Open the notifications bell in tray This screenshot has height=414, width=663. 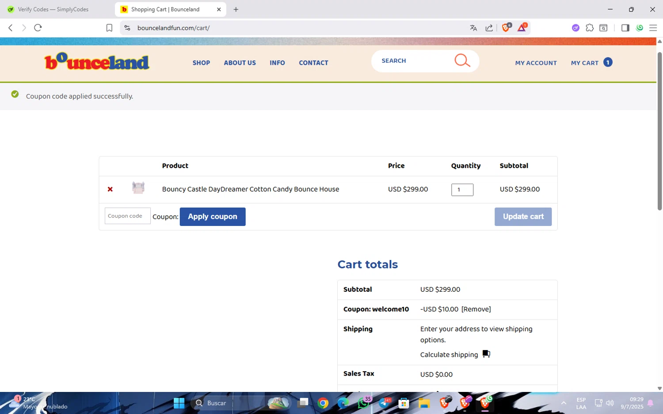point(651,403)
